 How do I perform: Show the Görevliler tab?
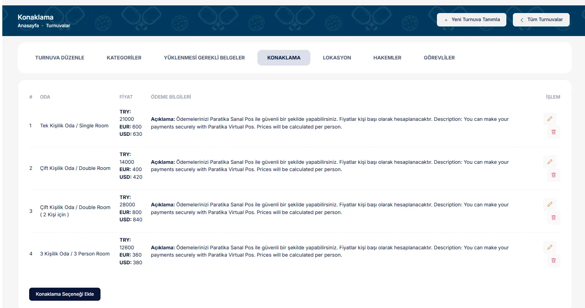[x=439, y=58]
